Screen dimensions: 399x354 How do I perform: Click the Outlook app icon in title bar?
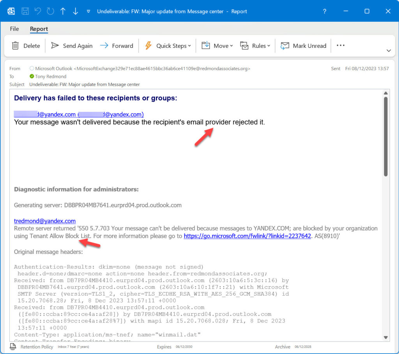11,11
